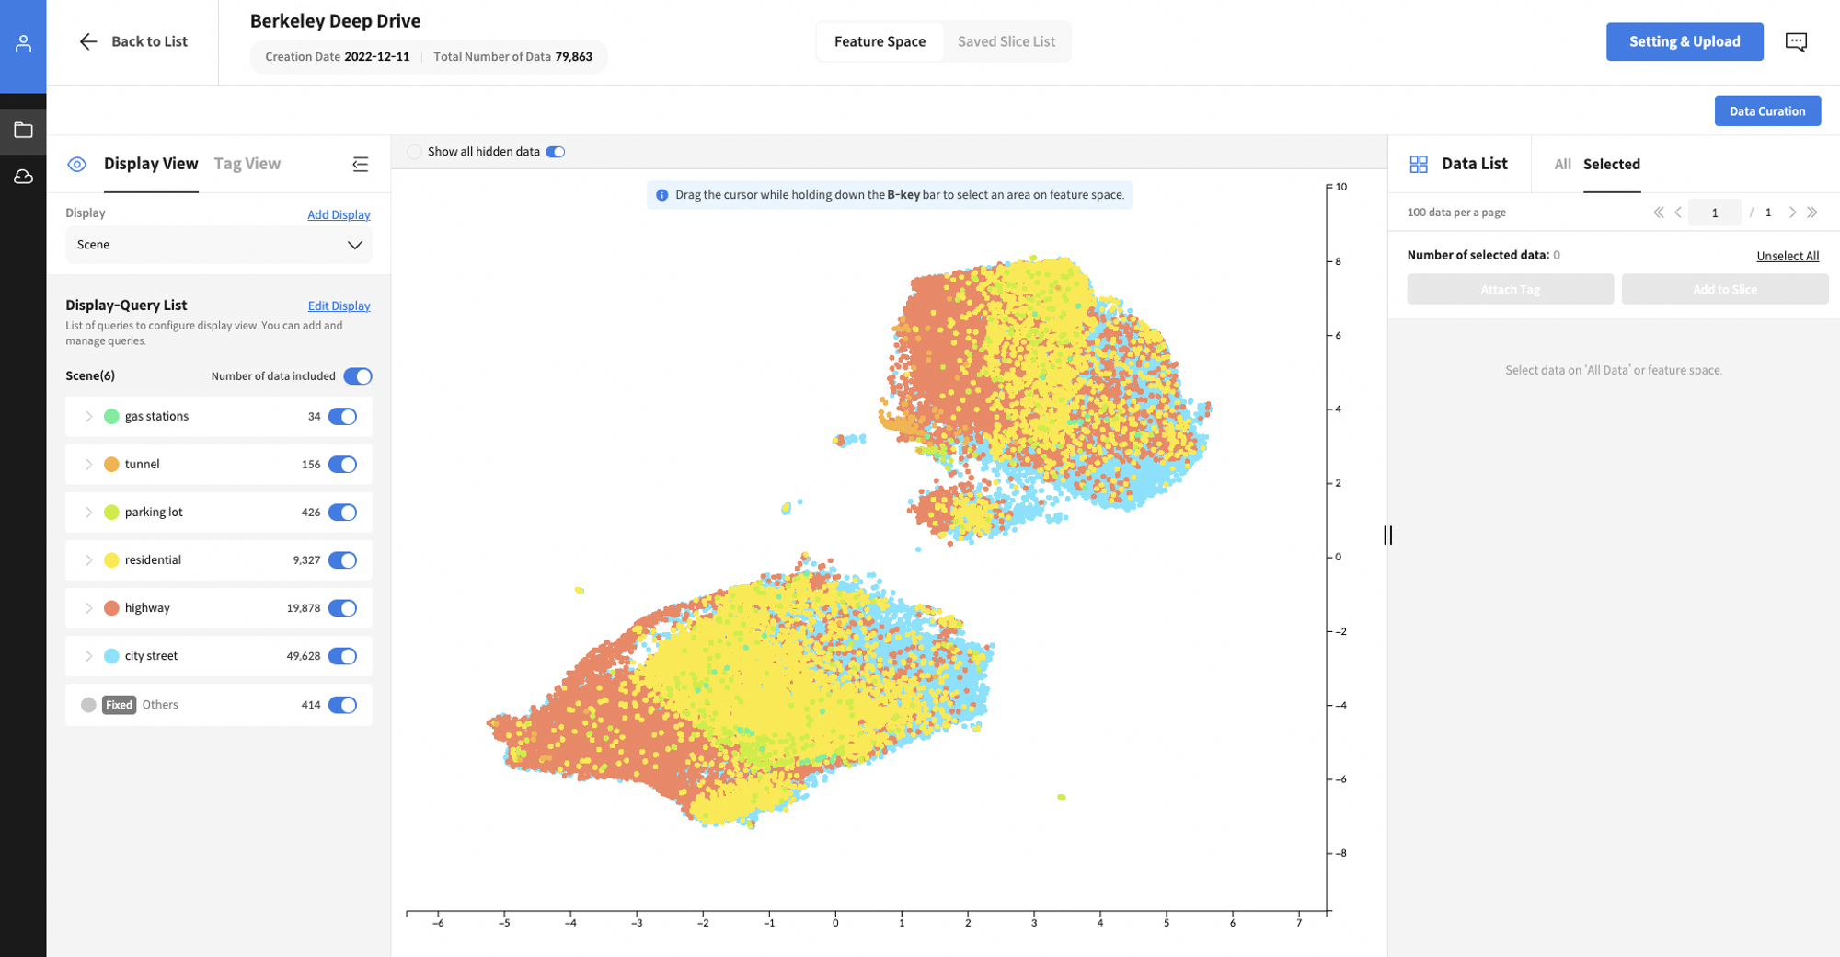Expand the parking lot query row
This screenshot has height=957, width=1840.
coord(89,513)
